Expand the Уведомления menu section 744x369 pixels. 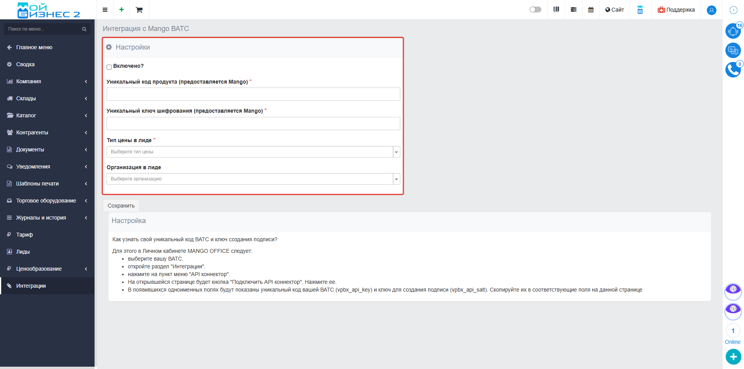click(47, 166)
